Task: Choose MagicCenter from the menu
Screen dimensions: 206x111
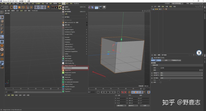Action: point(75,68)
